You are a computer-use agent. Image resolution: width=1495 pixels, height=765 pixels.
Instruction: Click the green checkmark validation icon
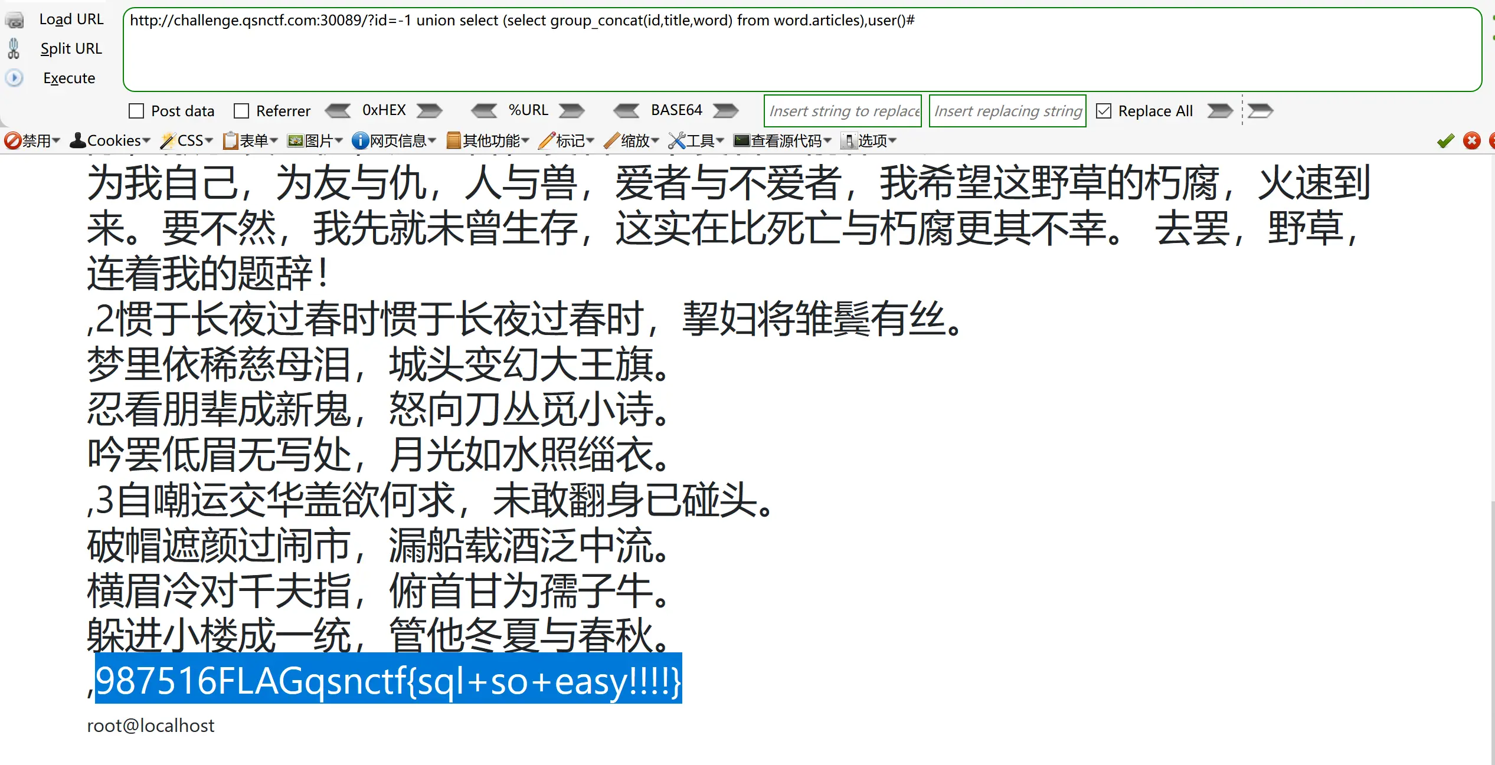point(1445,141)
